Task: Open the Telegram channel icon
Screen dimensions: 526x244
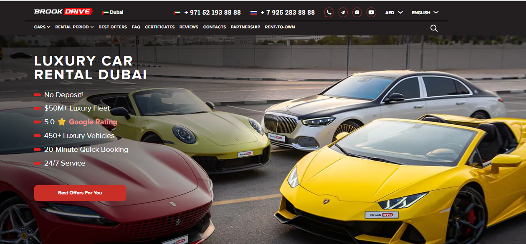Action: (x=343, y=13)
